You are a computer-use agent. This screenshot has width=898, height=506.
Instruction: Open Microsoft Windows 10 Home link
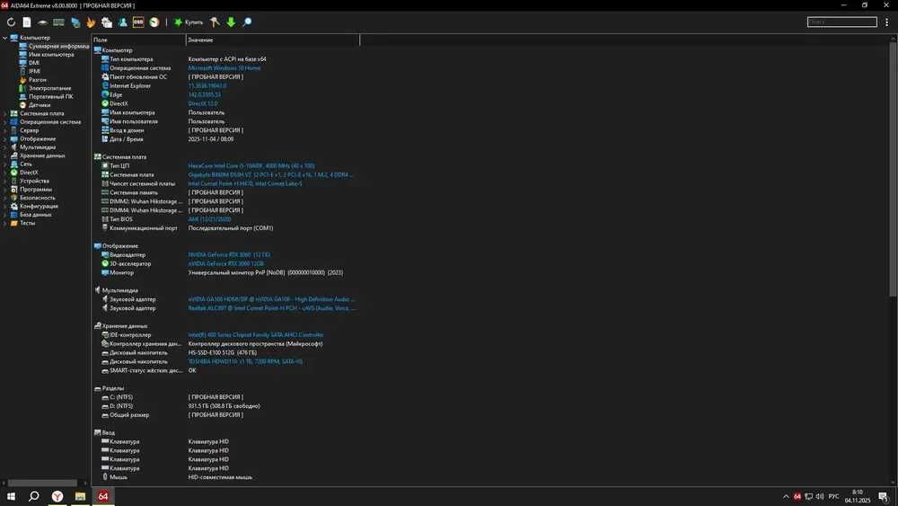224,68
